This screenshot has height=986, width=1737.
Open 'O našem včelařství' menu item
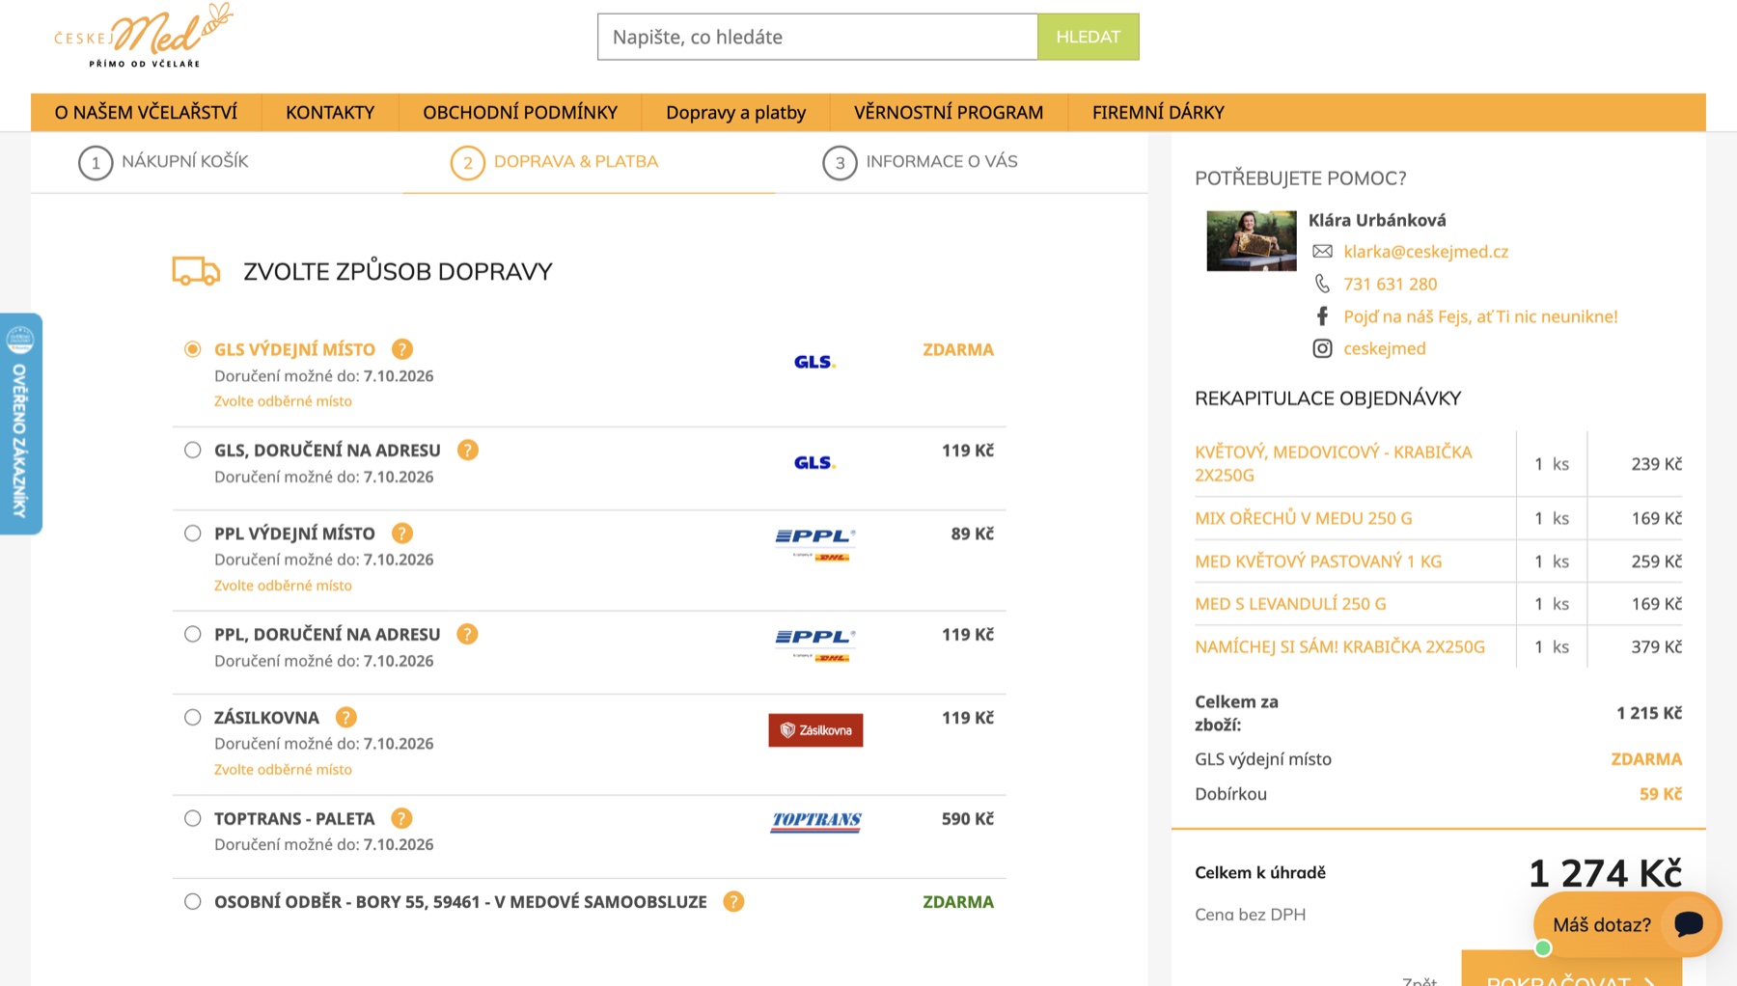[x=146, y=112]
